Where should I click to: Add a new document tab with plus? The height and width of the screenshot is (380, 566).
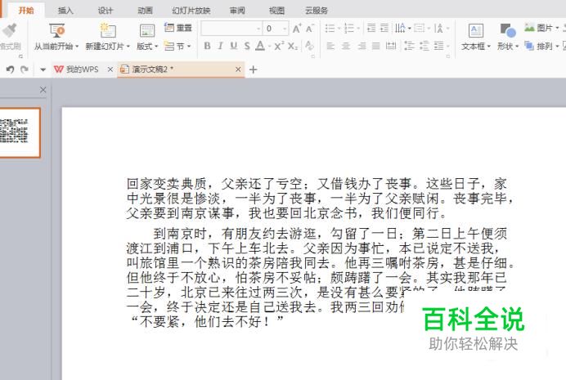[253, 69]
